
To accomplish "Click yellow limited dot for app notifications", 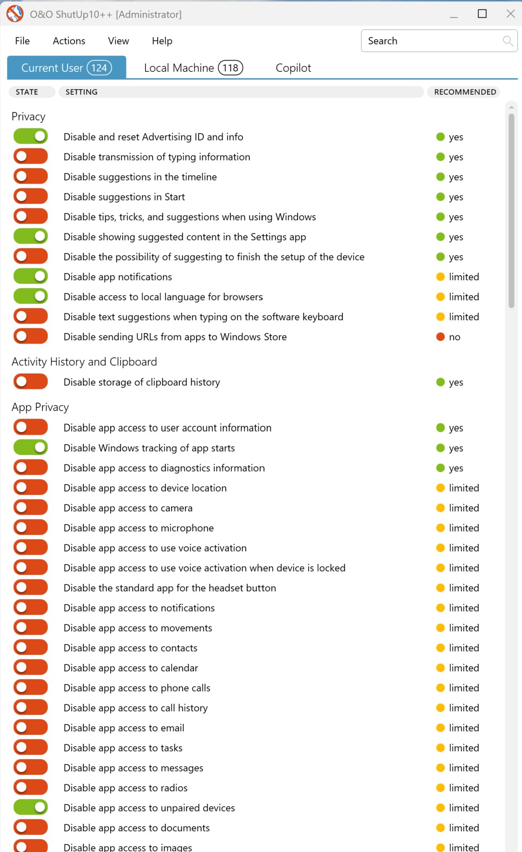I will [x=440, y=277].
